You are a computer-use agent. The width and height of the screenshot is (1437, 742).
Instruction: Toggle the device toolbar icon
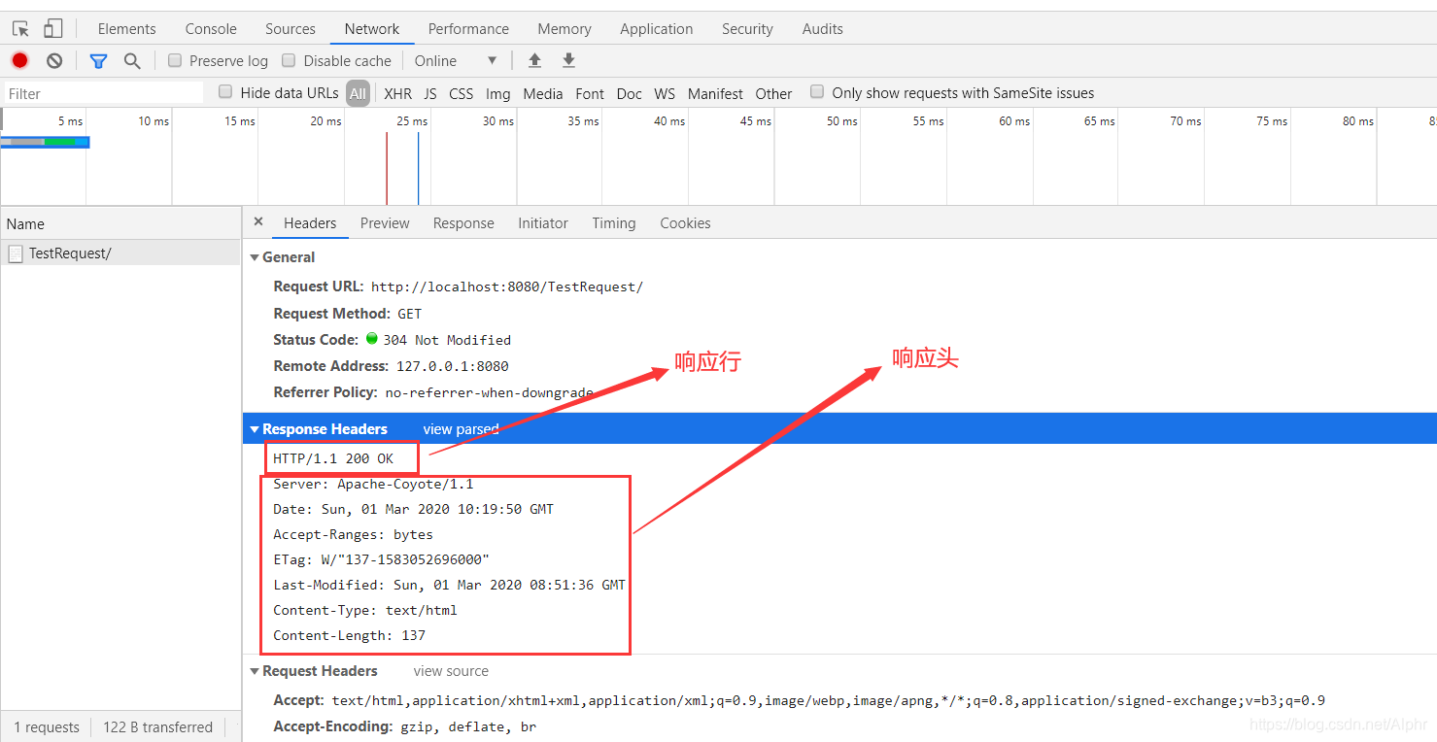(x=52, y=29)
